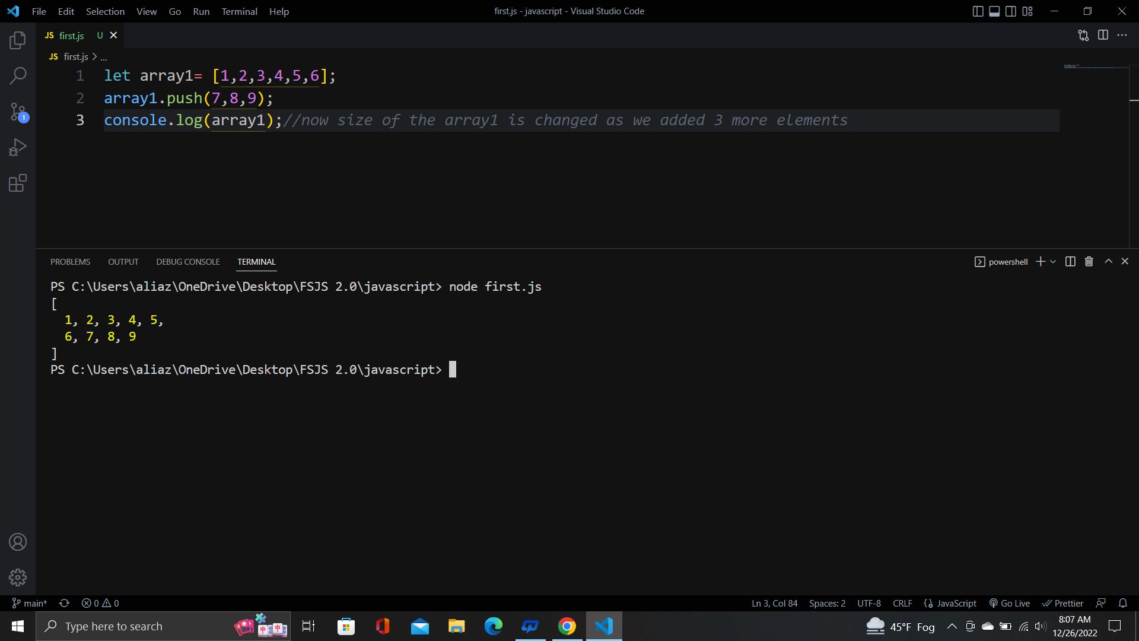
Task: Toggle the bottom panel layout button
Action: point(995,11)
